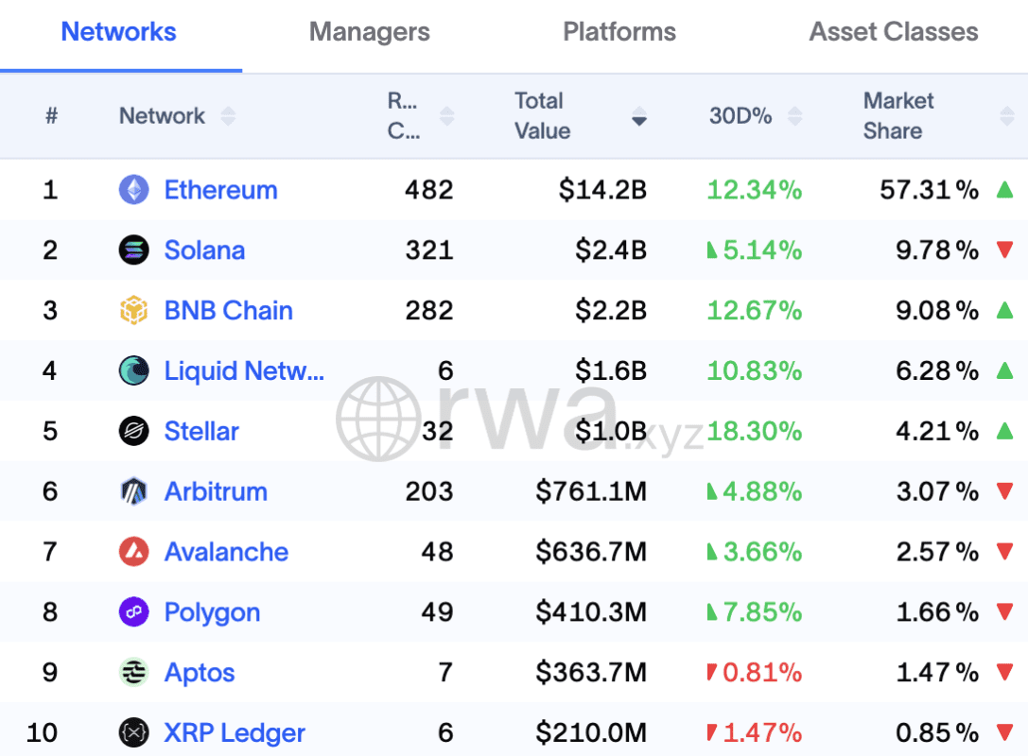Click the Aptos $363.7M total value cell

click(591, 673)
